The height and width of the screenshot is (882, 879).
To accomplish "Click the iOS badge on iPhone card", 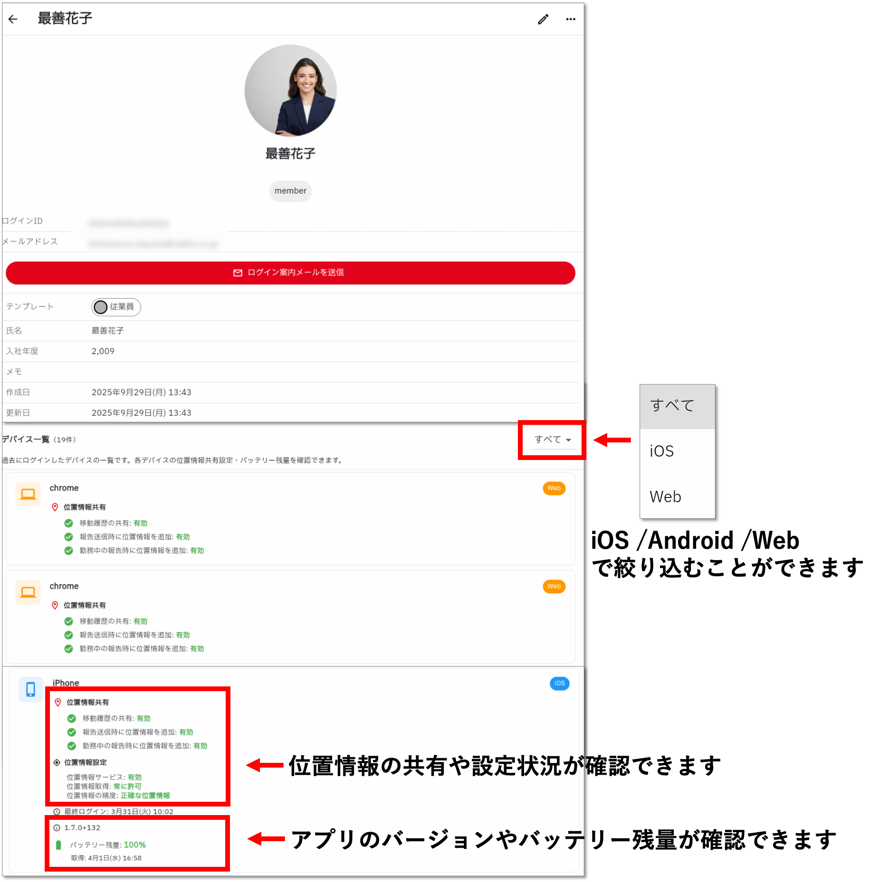I will (559, 684).
